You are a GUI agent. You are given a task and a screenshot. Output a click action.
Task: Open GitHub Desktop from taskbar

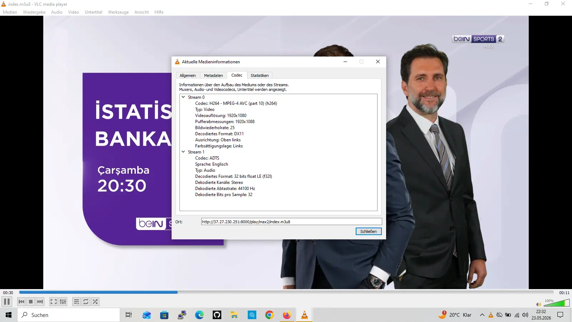tap(217, 315)
